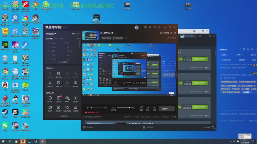The width and height of the screenshot is (257, 144).
Task: Open the message icon in 直播伴侣 title bar
Action: [x=146, y=28]
